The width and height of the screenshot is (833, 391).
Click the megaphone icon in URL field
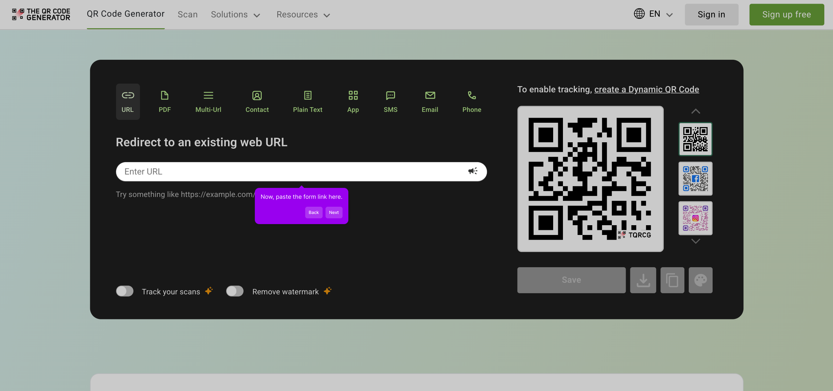click(x=473, y=171)
